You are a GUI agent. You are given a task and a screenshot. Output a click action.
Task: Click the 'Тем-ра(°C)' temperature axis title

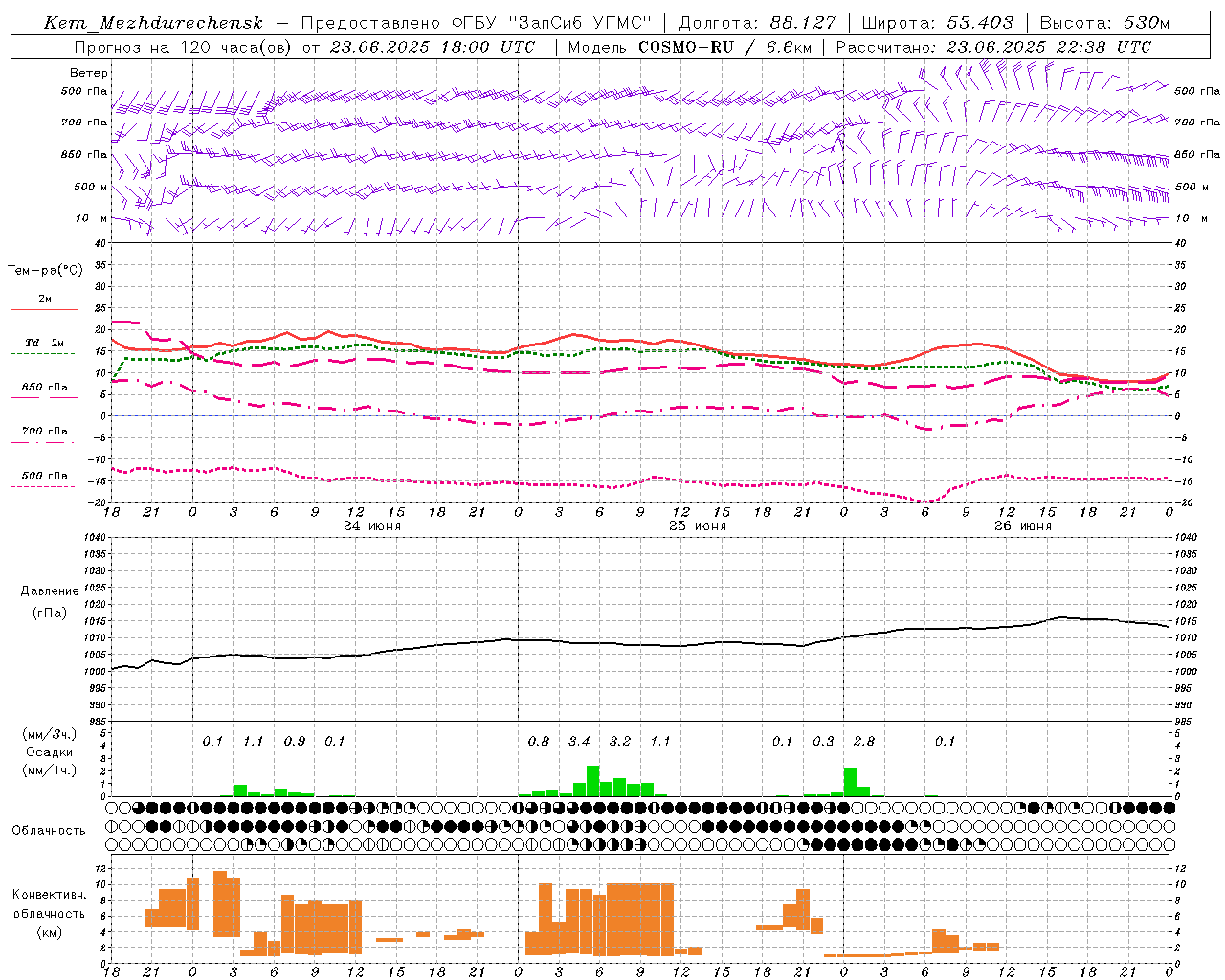(x=45, y=270)
